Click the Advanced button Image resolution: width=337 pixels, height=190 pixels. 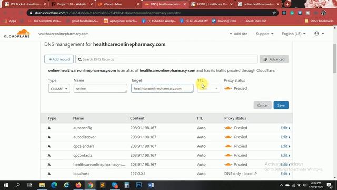pyautogui.click(x=274, y=59)
